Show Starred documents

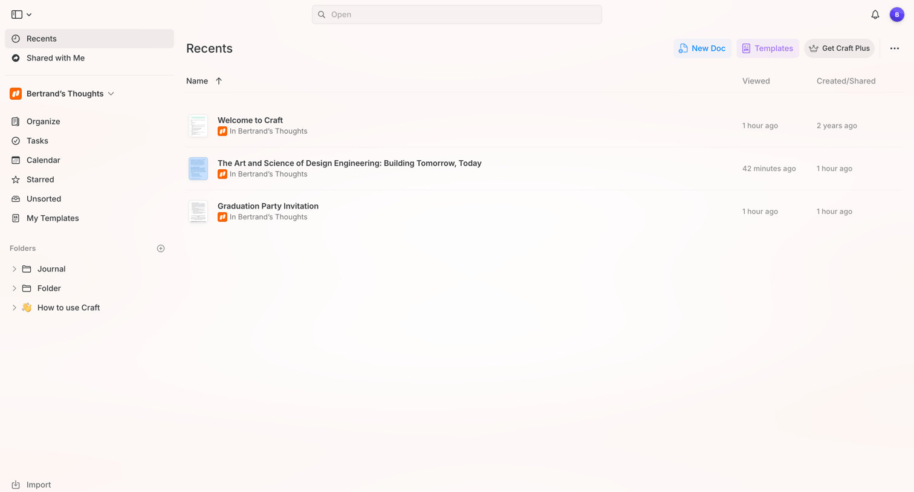pyautogui.click(x=89, y=180)
